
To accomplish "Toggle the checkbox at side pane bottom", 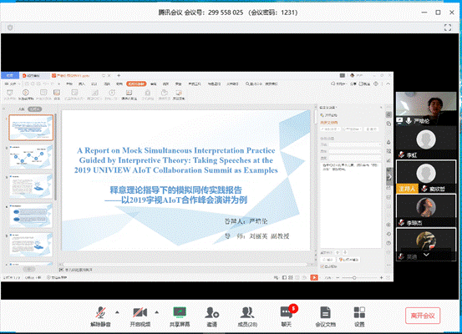I will coord(322,266).
